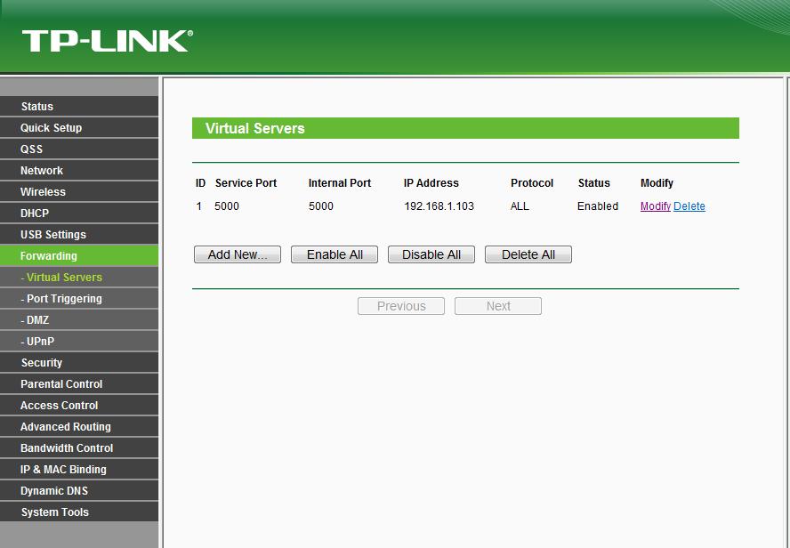
Task: Open Bandwidth Control settings
Action: (67, 448)
